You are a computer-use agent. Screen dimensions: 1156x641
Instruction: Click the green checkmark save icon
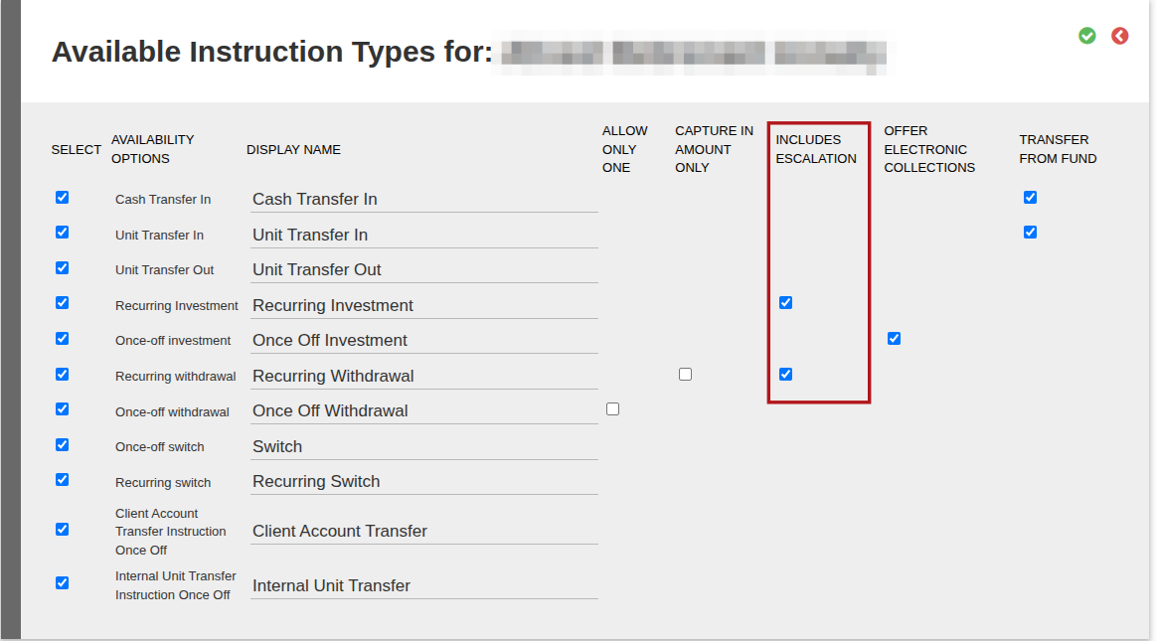[x=1086, y=36]
